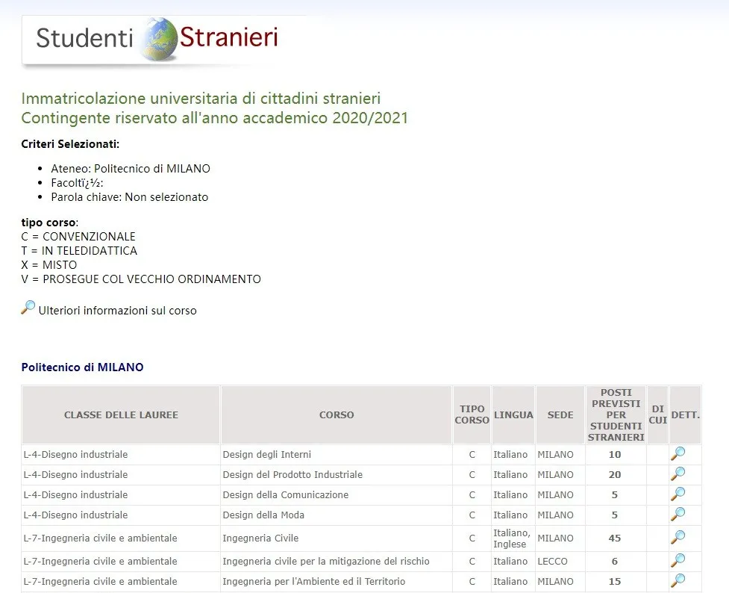
Task: Click V = PROSEGUE COL VECCHIO ORDINAMENTO line
Action: [141, 279]
